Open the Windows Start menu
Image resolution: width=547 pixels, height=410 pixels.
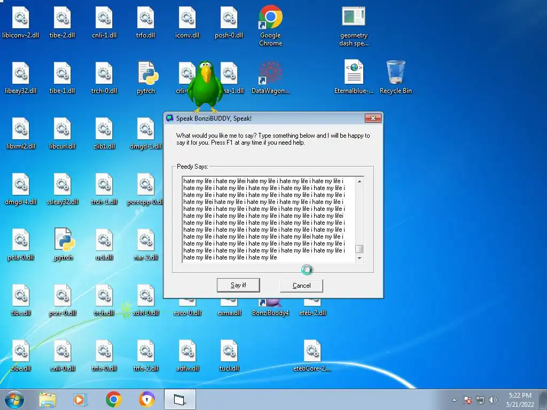click(14, 399)
